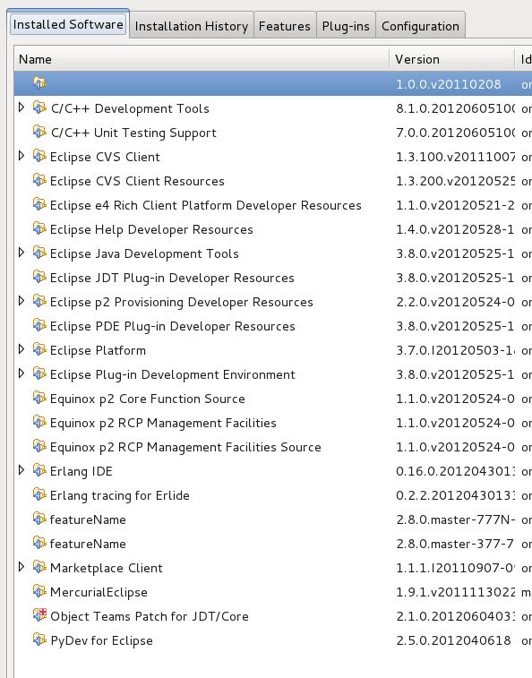This screenshot has height=678, width=532.
Task: Switch to the Installed Software tab
Action: click(x=68, y=24)
